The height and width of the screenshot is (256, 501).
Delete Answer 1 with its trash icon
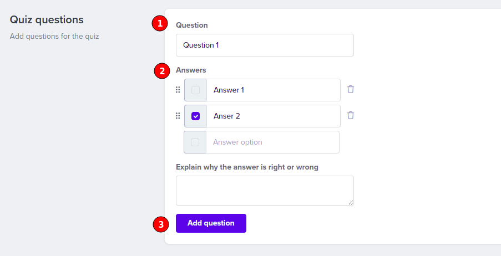click(351, 89)
